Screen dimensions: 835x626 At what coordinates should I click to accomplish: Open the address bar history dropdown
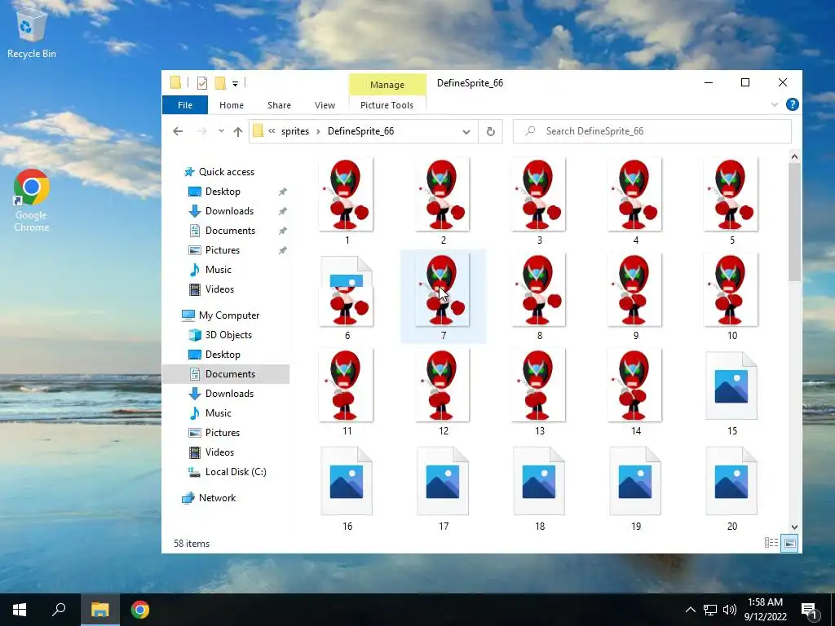coord(466,132)
